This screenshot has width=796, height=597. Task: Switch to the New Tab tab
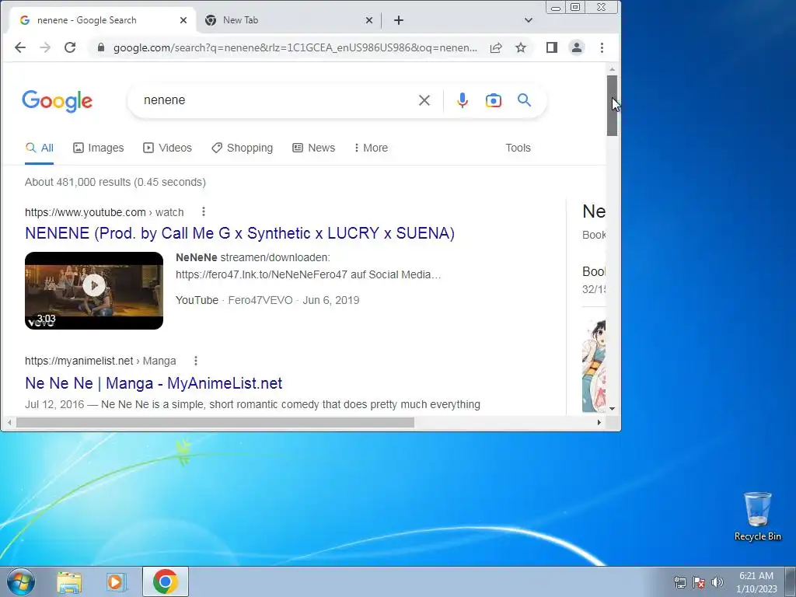click(288, 20)
